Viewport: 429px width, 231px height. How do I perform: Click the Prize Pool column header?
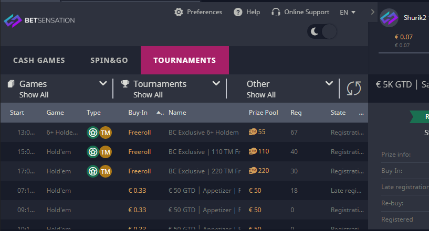(x=263, y=113)
